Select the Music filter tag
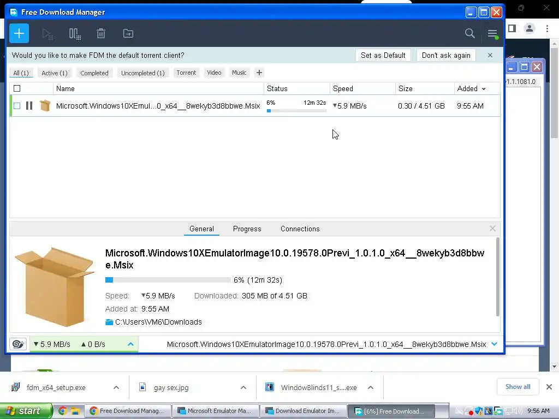This screenshot has height=419, width=559. [239, 73]
